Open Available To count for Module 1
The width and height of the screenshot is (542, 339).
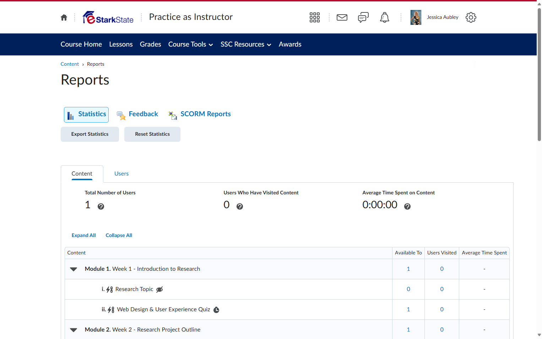pos(408,269)
